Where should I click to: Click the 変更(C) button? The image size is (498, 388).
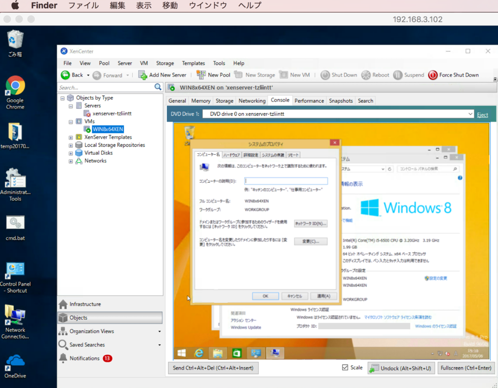point(311,241)
